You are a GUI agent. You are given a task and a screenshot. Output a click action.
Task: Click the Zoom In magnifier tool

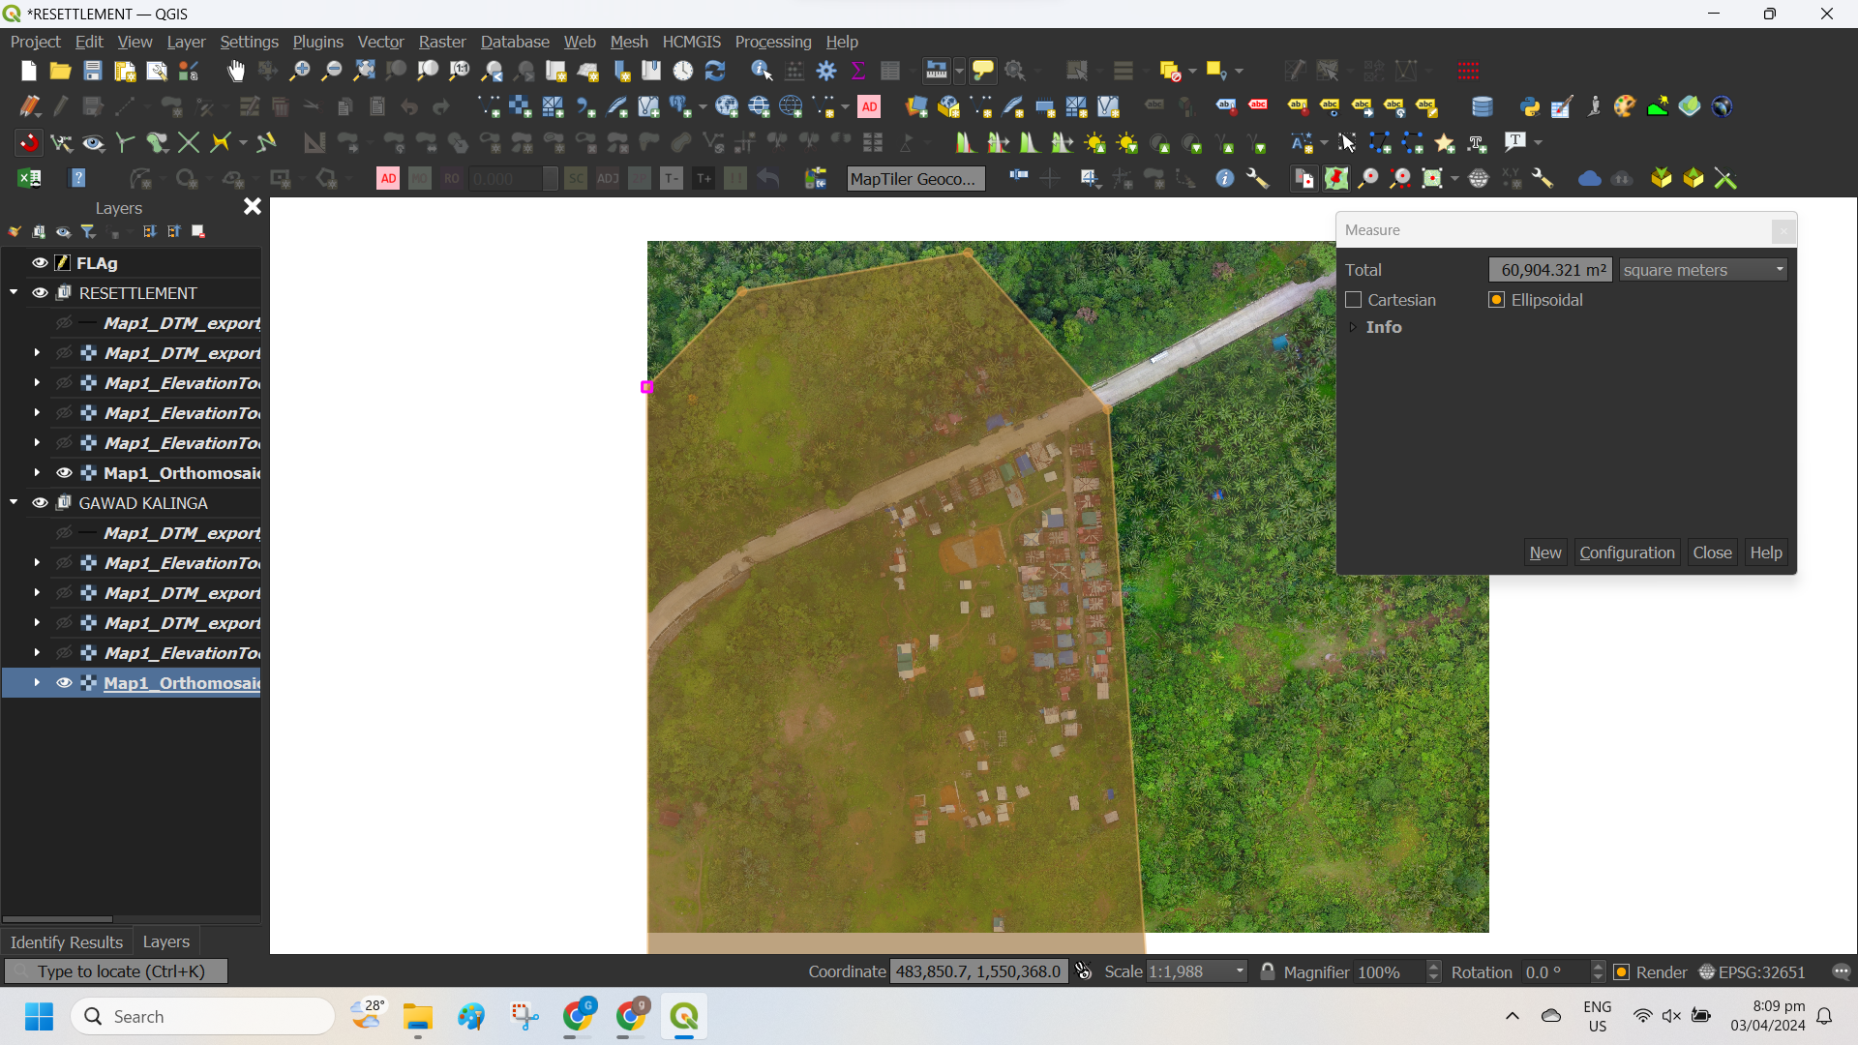(300, 71)
